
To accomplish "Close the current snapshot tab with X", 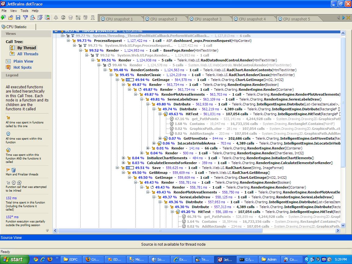I will 348,18.
